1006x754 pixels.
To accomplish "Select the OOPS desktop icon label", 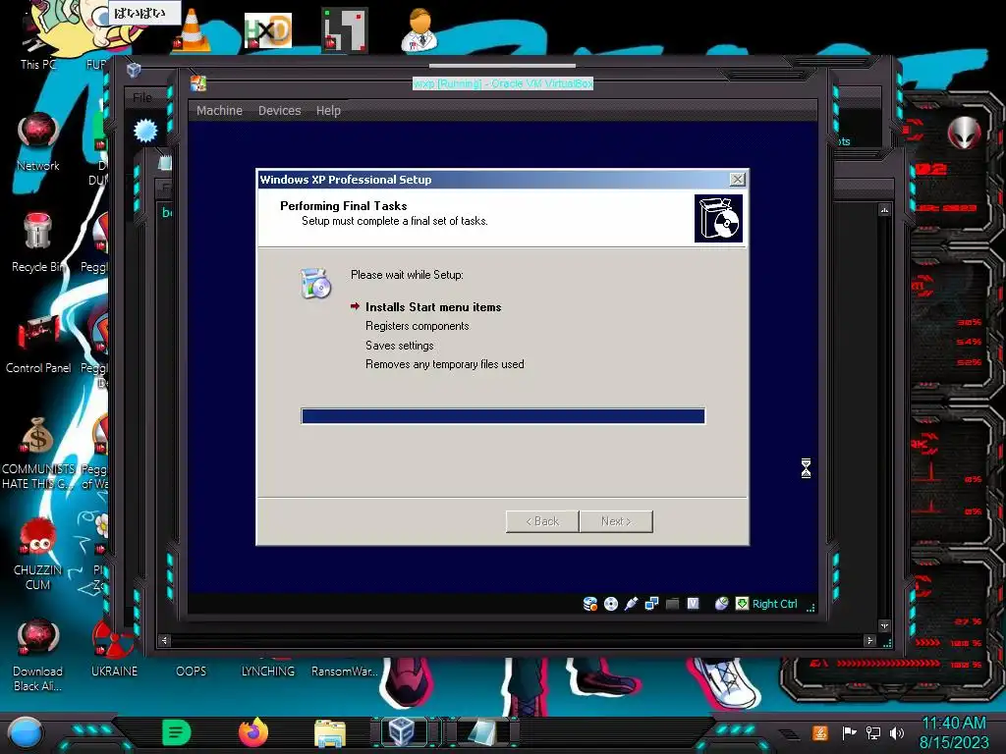I will 192,671.
